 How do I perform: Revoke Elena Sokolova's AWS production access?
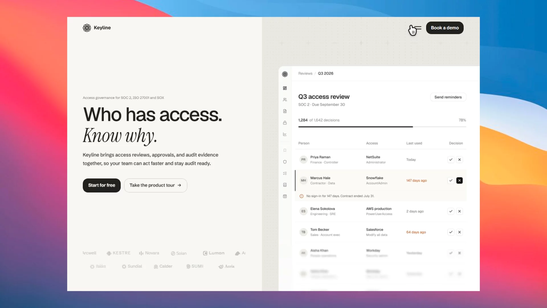click(460, 211)
